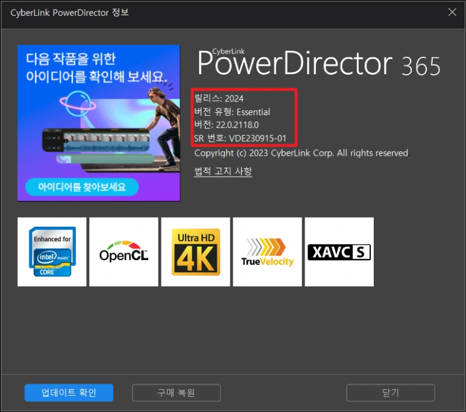This screenshot has height=412, width=466.
Task: Click the 버전 유형: Essential text
Action: (x=232, y=112)
